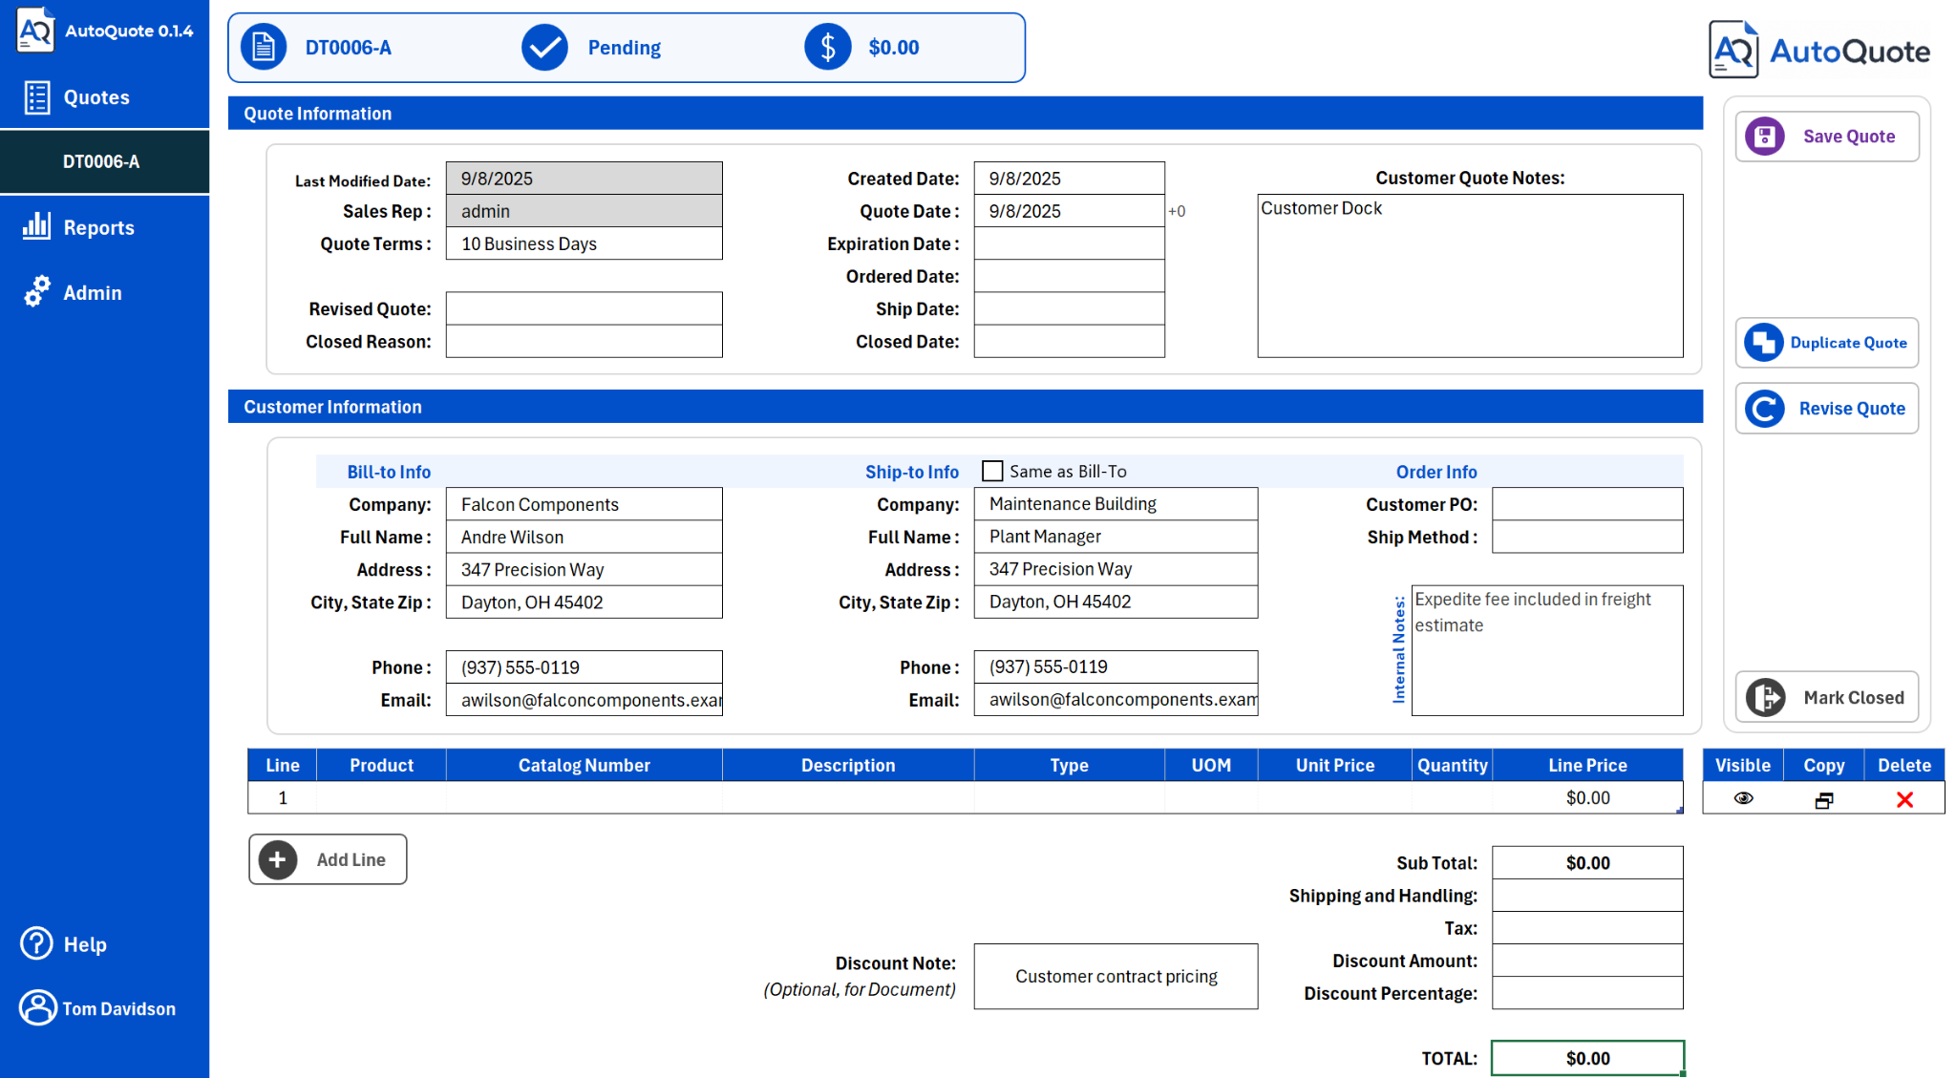Screen dimensions: 1956x1078
Task: Click the dollar sign icon beside $0.00
Action: click(x=827, y=47)
